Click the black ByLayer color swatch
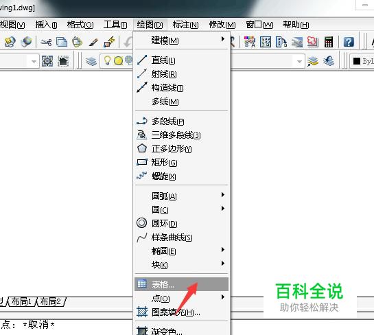 coord(357,61)
